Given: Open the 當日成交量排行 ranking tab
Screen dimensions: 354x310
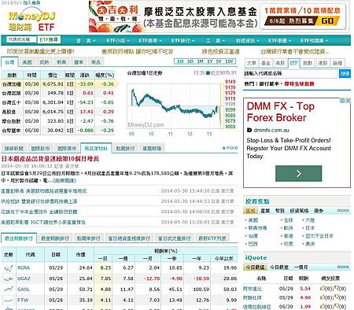Looking at the screenshot, I should click(x=174, y=238).
